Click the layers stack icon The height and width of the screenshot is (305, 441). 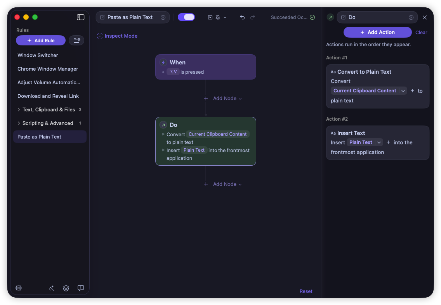66,288
